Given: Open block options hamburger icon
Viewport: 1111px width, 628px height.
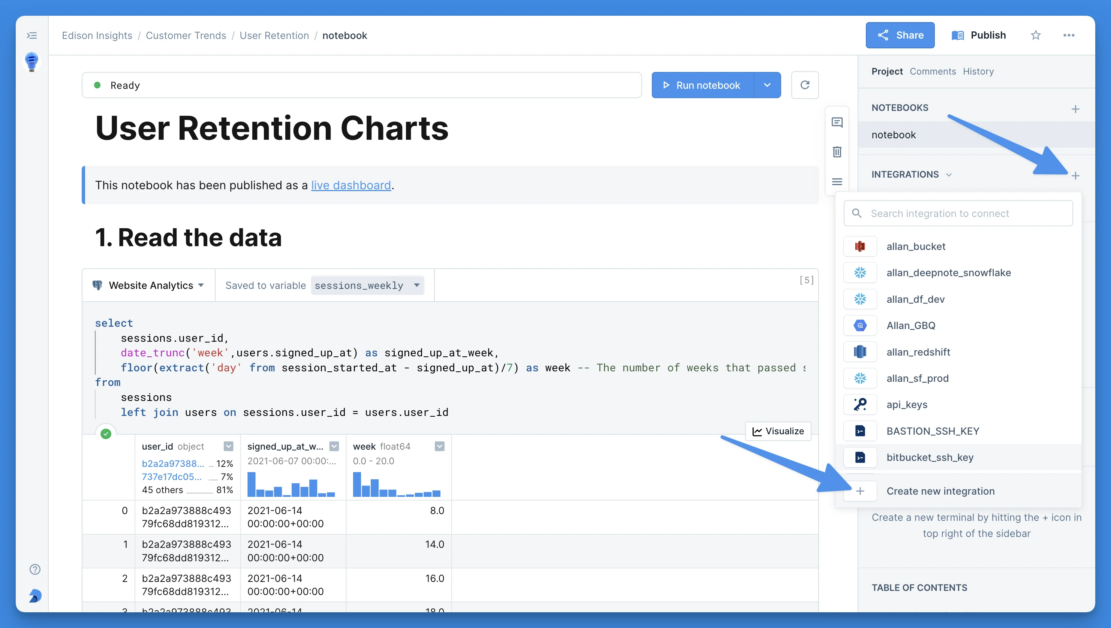Looking at the screenshot, I should pyautogui.click(x=837, y=182).
